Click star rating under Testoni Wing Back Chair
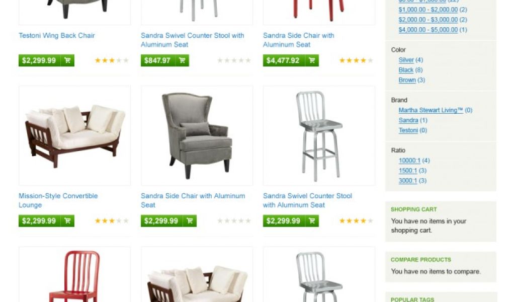The width and height of the screenshot is (515, 302). click(x=111, y=60)
